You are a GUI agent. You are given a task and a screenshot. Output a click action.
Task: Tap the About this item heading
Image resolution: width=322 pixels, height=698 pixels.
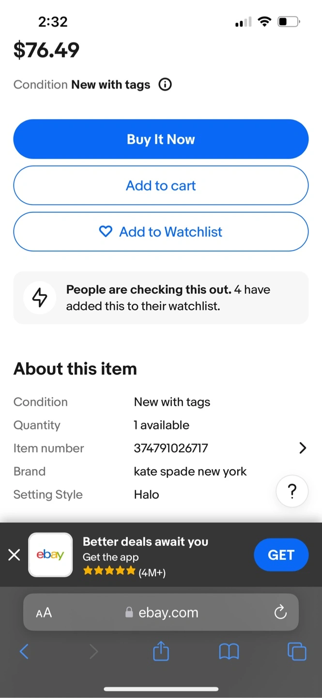point(75,369)
